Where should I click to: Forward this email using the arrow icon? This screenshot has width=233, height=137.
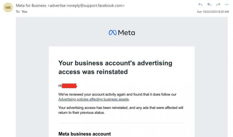(218, 5)
